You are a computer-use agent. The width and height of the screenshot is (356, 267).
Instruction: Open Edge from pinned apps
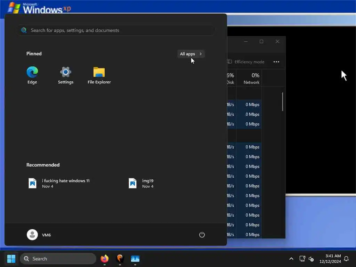pyautogui.click(x=32, y=75)
